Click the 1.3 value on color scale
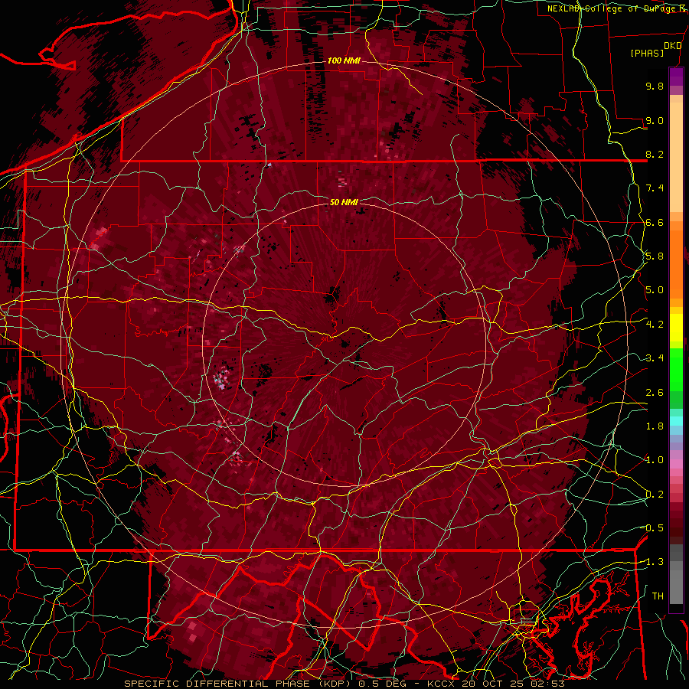This screenshot has width=689, height=689. (x=655, y=562)
